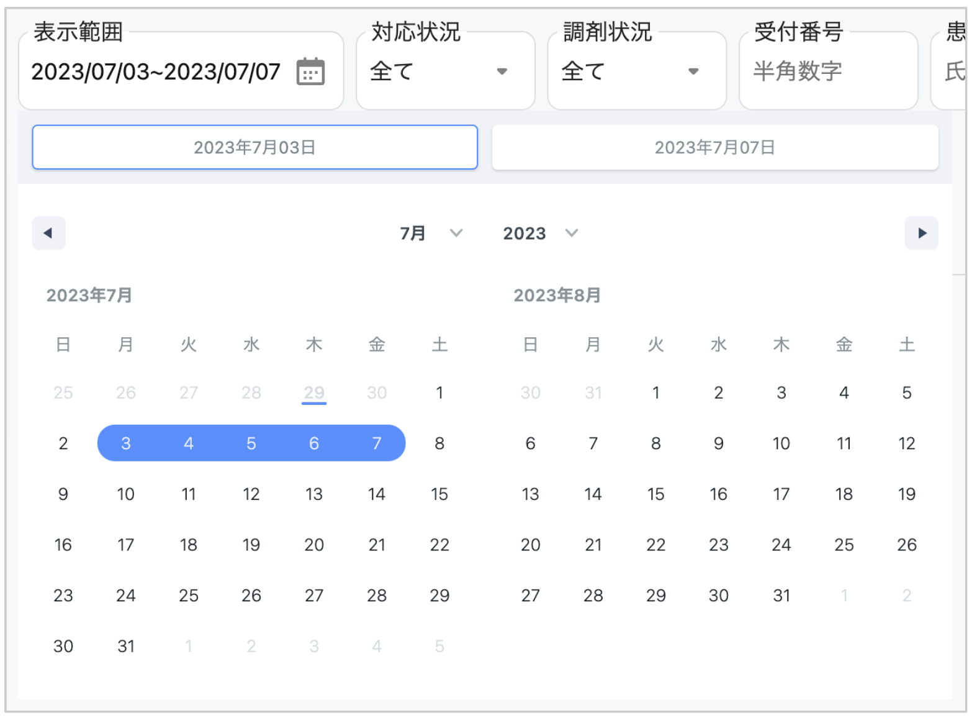Pick July 3 in the calendar
Image resolution: width=972 pixels, height=723 pixels.
click(x=126, y=443)
